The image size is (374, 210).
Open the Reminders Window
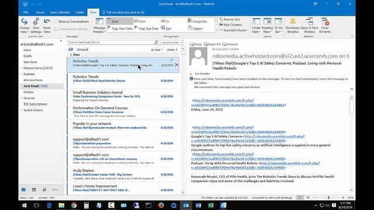click(x=293, y=26)
